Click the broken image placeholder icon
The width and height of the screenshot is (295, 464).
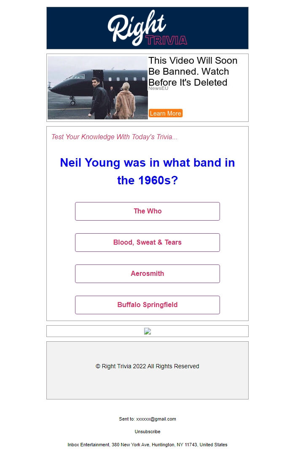tap(147, 331)
